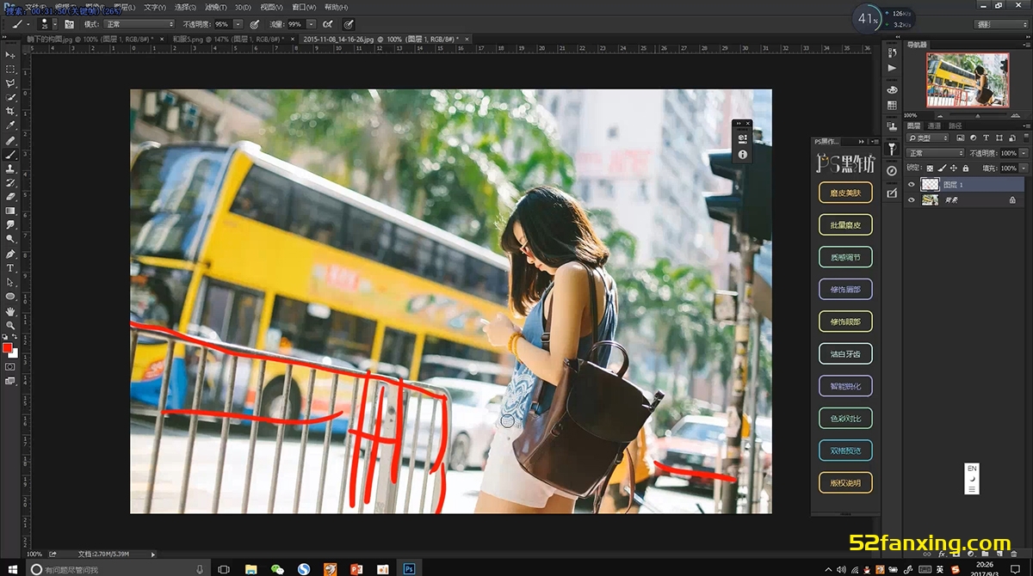Click the 磨皮美肤 button
Image resolution: width=1033 pixels, height=576 pixels.
[x=845, y=193]
